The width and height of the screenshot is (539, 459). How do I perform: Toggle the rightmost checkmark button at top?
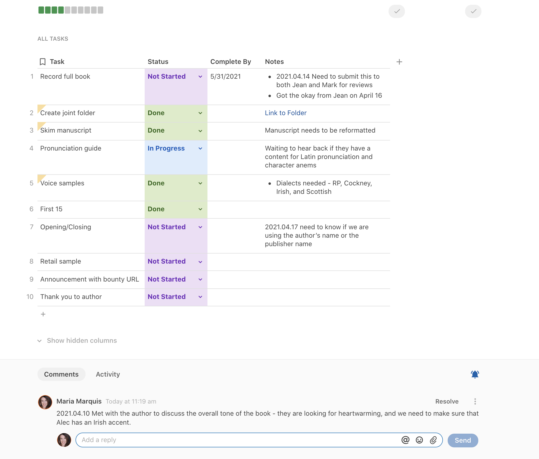(473, 11)
